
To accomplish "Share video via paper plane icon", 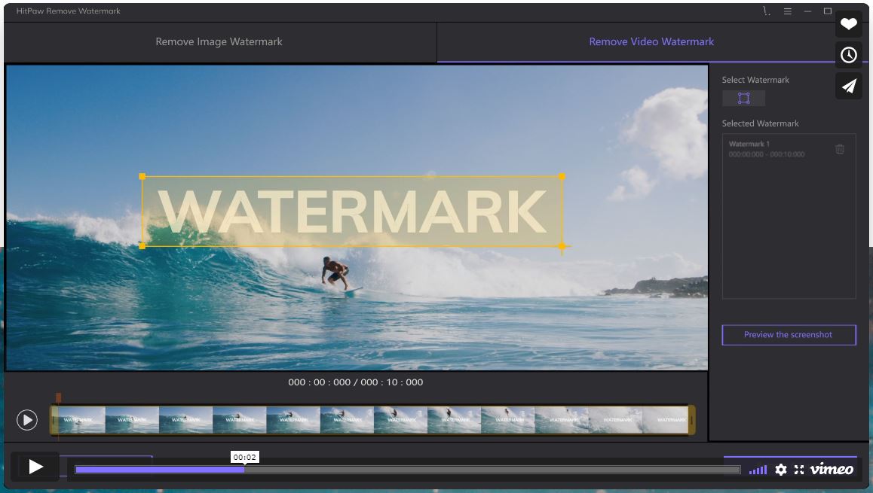I will [x=849, y=86].
